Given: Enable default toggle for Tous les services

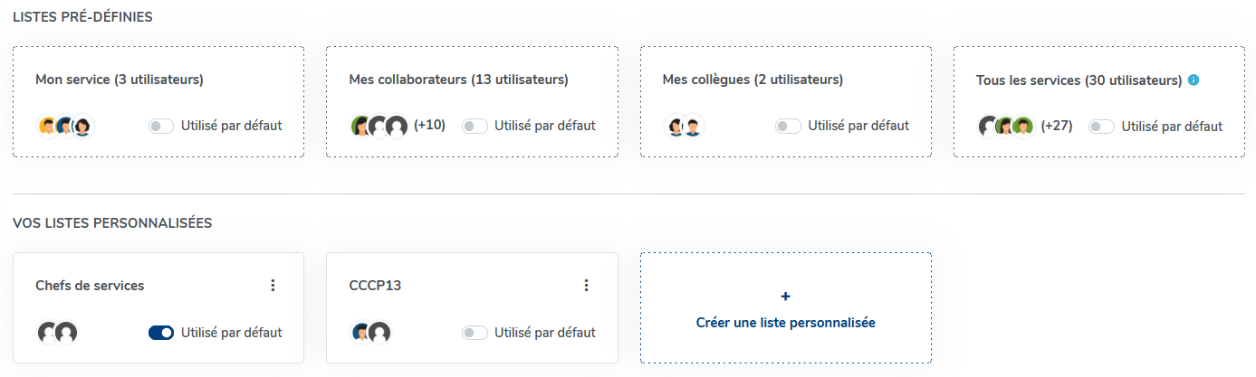Looking at the screenshot, I should (x=1101, y=127).
